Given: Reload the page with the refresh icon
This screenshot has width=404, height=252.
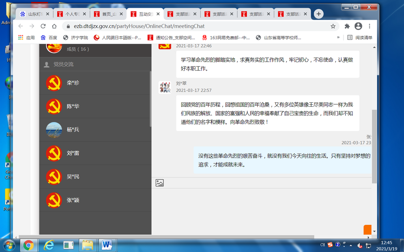Looking at the screenshot, I should point(43,26).
